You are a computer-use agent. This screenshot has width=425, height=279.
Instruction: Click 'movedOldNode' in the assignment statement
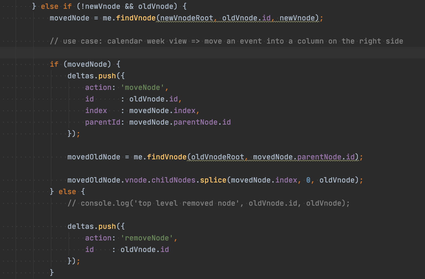tap(94, 157)
